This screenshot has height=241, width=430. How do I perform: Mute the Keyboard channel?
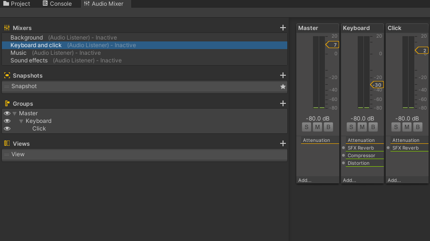pyautogui.click(x=362, y=127)
